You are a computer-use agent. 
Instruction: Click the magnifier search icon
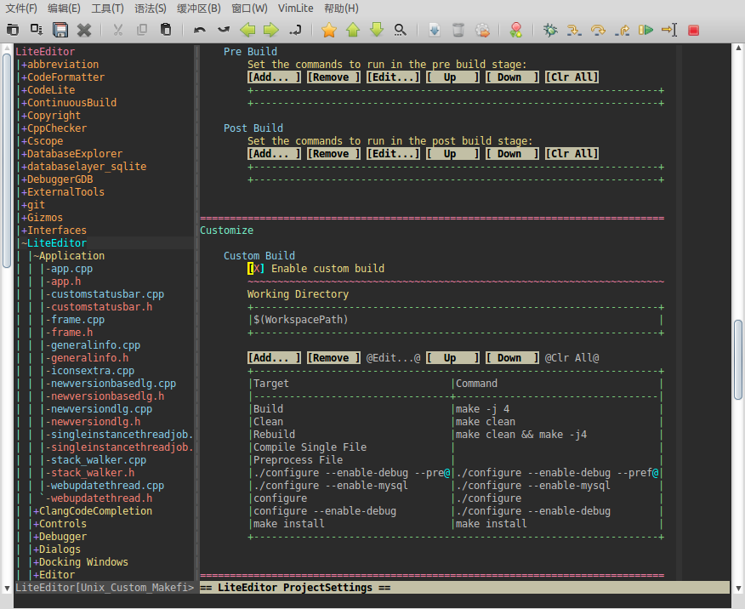point(401,30)
